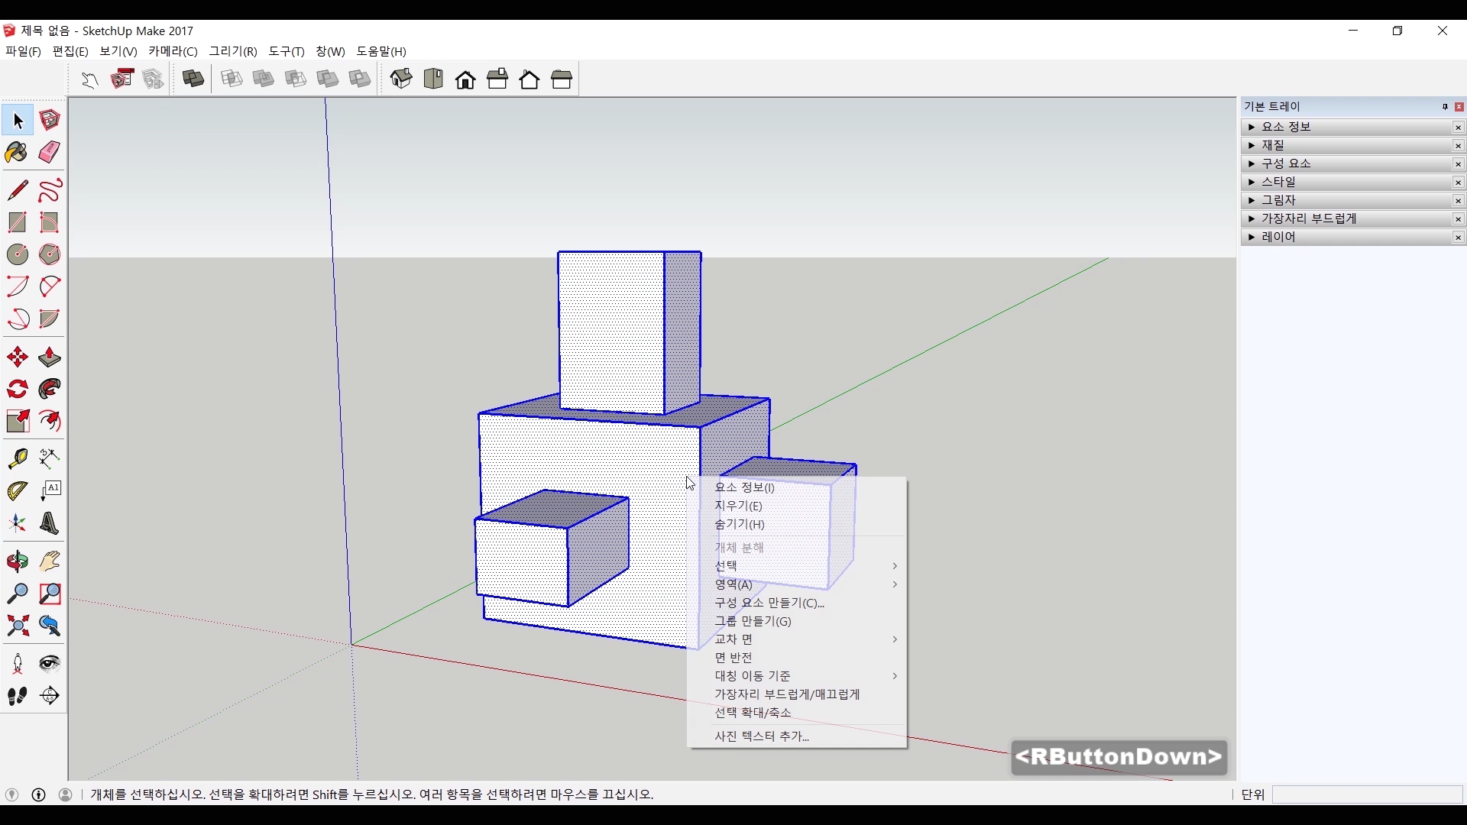1467x825 pixels.
Task: Close the 그림자 tray section
Action: 1458,201
